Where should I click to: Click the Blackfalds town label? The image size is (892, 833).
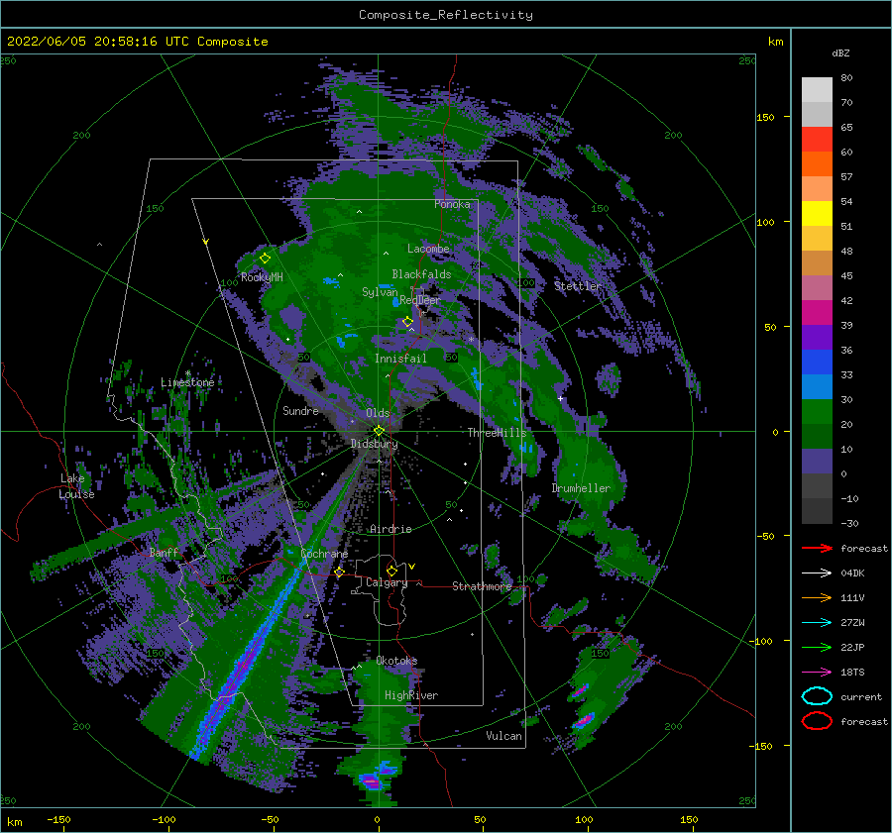pyautogui.click(x=421, y=274)
